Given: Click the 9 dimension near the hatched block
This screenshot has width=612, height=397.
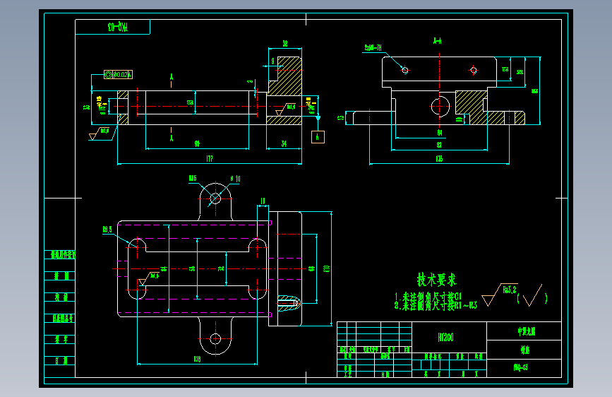Looking at the screenshot, I should tap(273, 61).
